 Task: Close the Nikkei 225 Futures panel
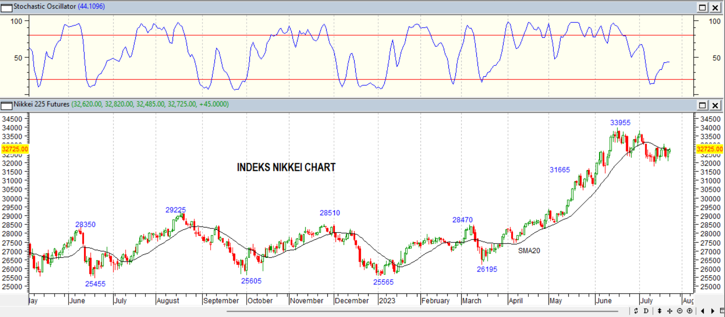pyautogui.click(x=715, y=105)
